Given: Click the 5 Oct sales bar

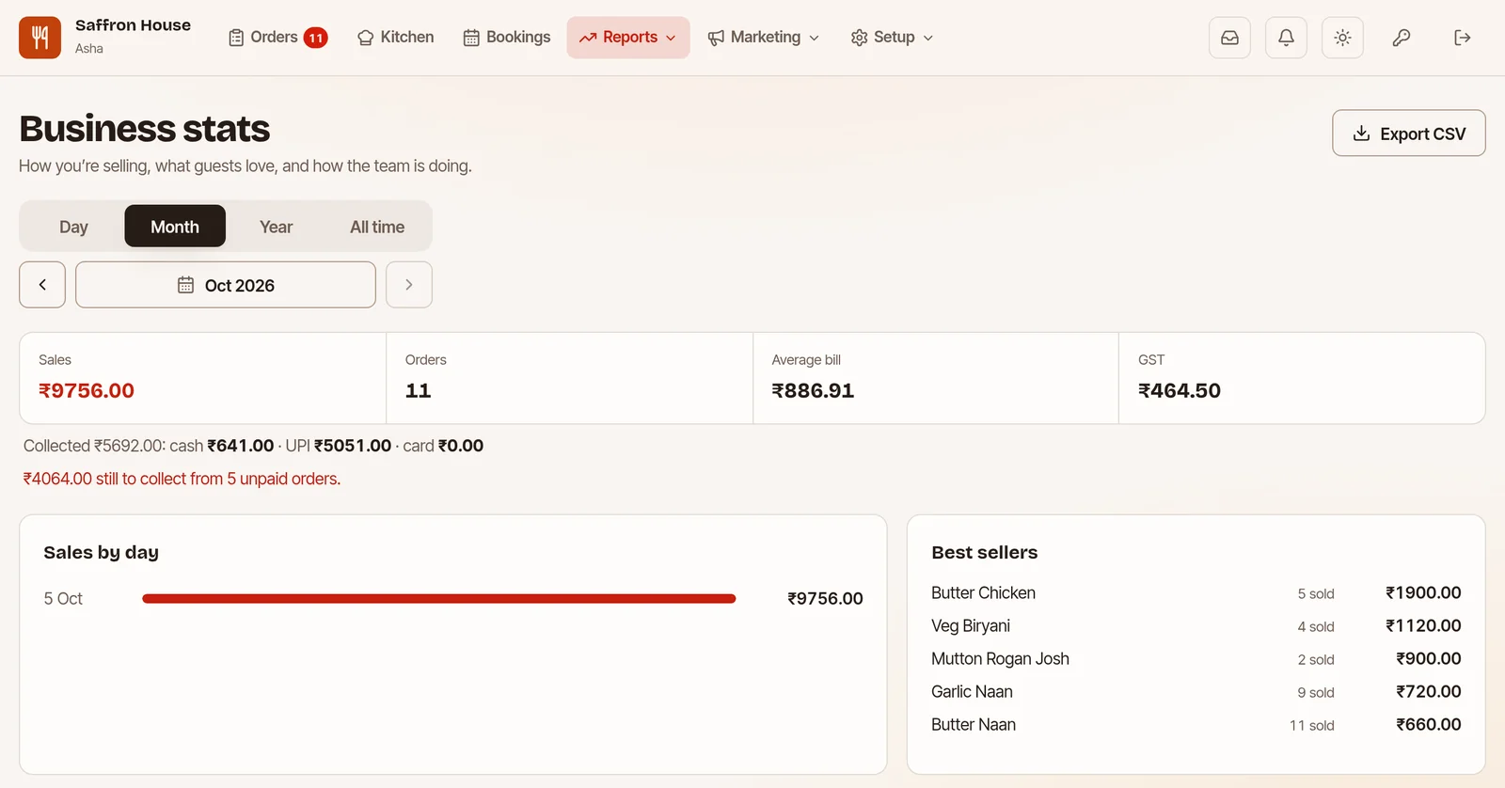Looking at the screenshot, I should click(438, 599).
